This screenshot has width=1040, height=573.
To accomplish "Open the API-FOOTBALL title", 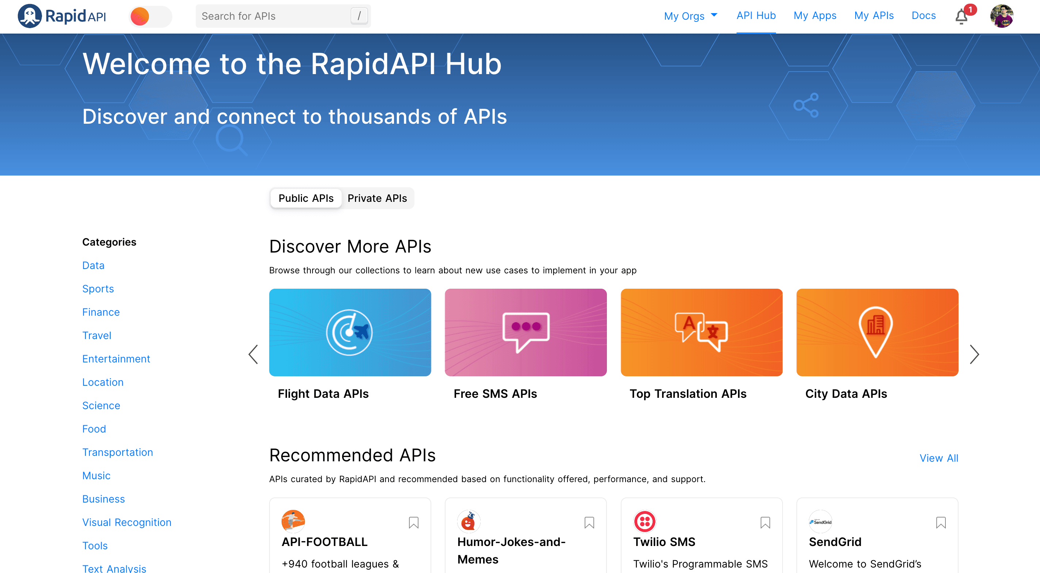I will pyautogui.click(x=325, y=542).
